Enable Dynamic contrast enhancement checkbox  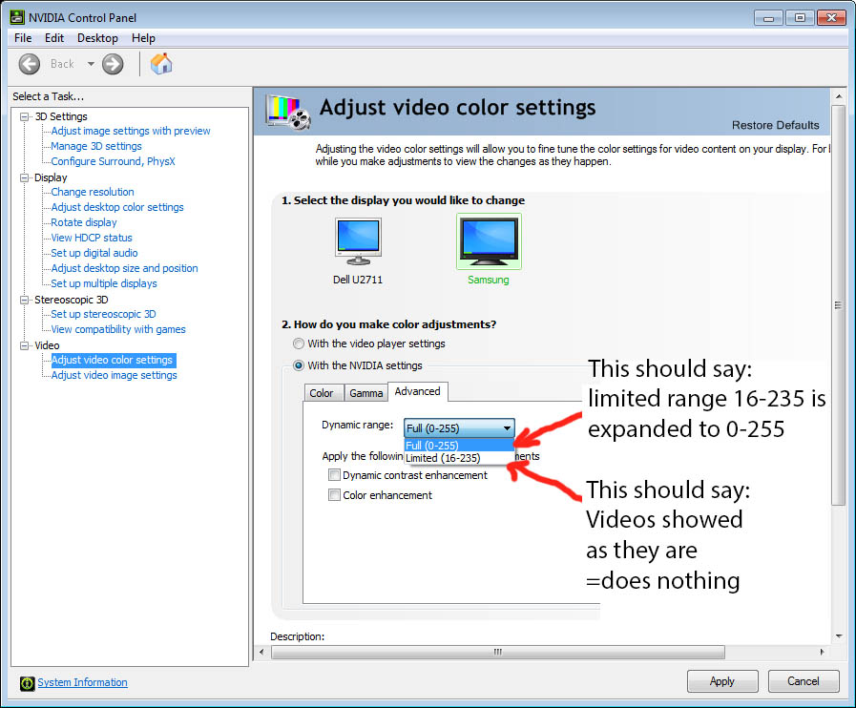click(334, 475)
